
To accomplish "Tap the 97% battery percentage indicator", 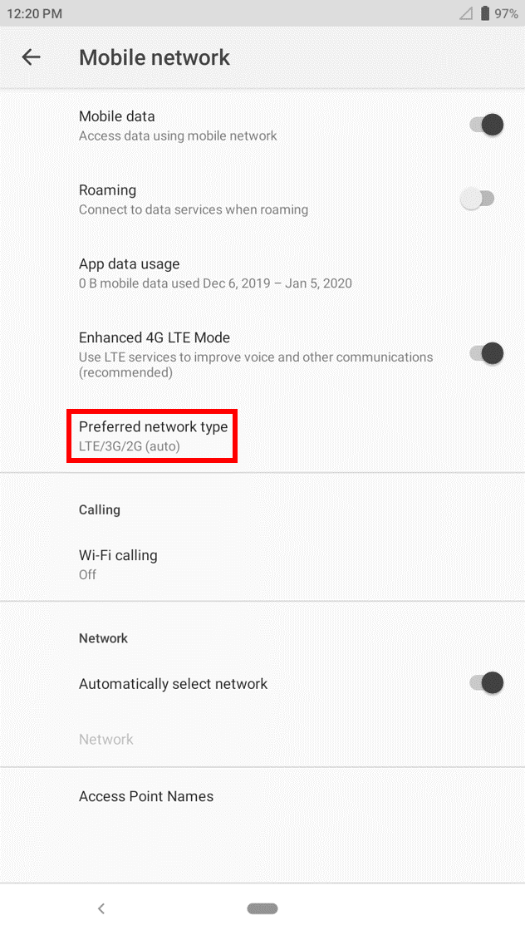I will click(x=508, y=12).
